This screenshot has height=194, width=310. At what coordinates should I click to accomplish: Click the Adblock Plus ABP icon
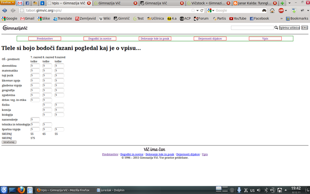(282, 10)
